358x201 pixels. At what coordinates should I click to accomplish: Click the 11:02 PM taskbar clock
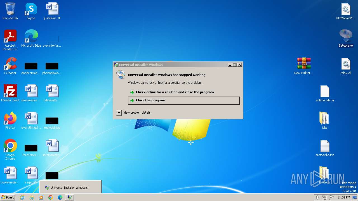tap(344, 197)
